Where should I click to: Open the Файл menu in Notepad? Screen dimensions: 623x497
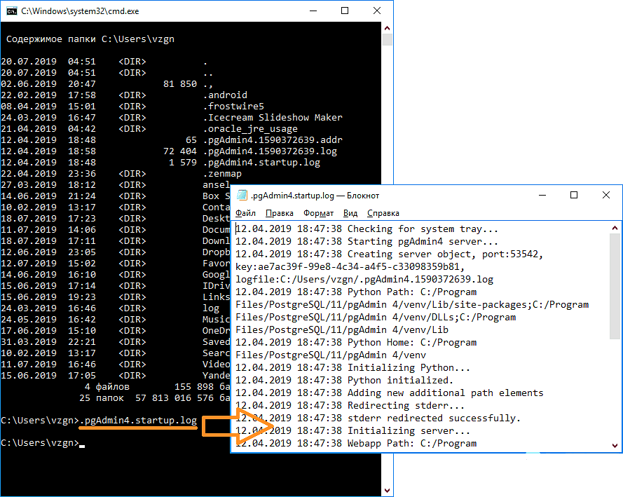pyautogui.click(x=246, y=213)
